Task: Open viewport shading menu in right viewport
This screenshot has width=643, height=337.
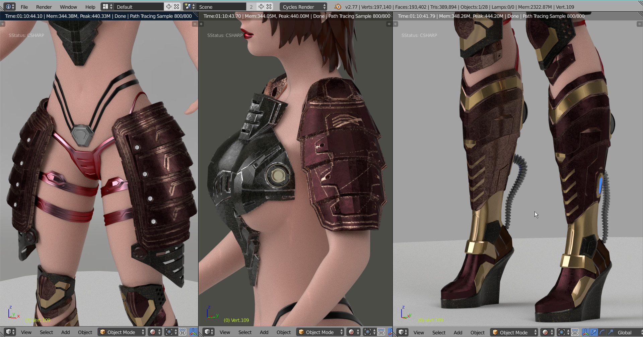Action: (548, 332)
